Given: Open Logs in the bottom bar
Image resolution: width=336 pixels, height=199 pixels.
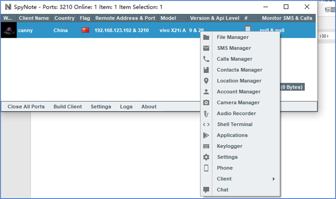Looking at the screenshot, I should click(126, 107).
